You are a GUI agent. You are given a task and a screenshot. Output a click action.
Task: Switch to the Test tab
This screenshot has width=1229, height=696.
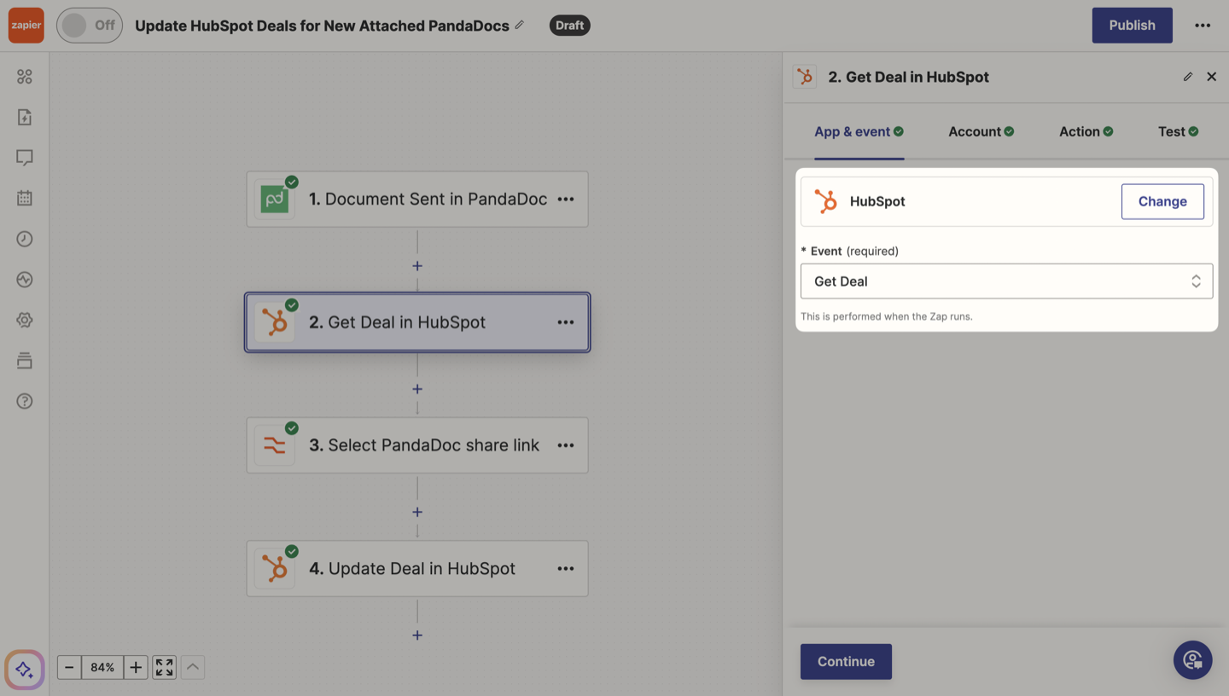(x=1179, y=131)
